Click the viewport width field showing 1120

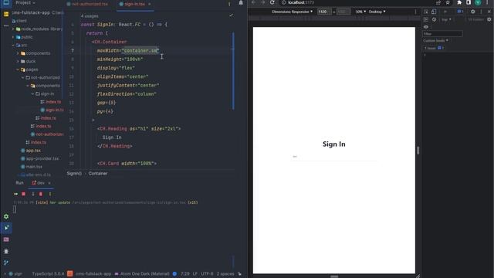(324, 12)
